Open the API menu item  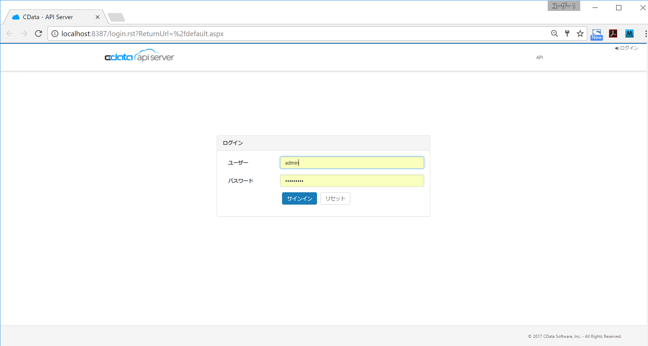point(539,57)
